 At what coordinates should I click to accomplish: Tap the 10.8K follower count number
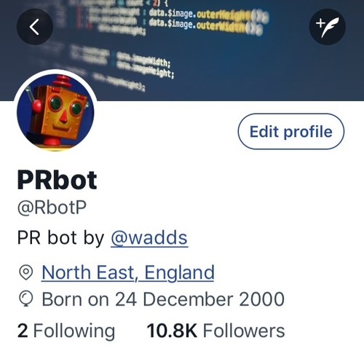(x=172, y=331)
